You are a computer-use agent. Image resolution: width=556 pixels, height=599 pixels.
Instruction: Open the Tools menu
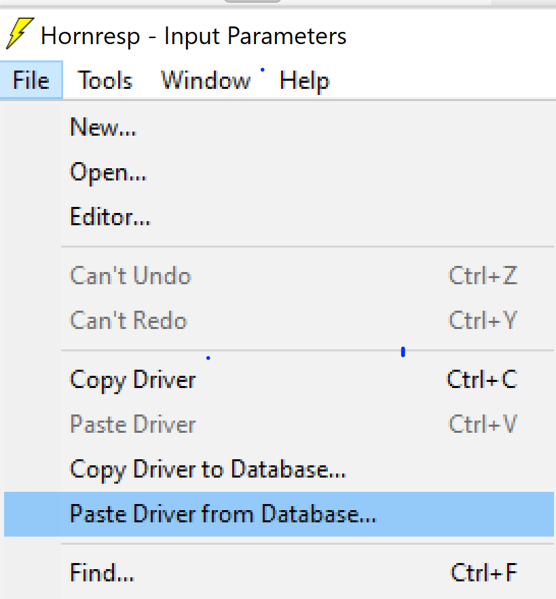point(105,81)
